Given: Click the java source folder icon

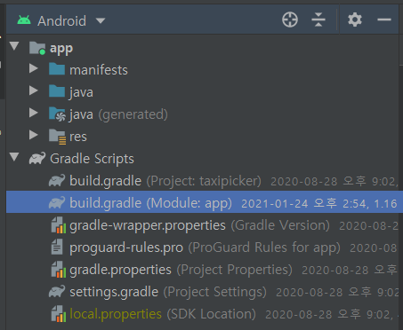Looking at the screenshot, I should click(x=57, y=91).
